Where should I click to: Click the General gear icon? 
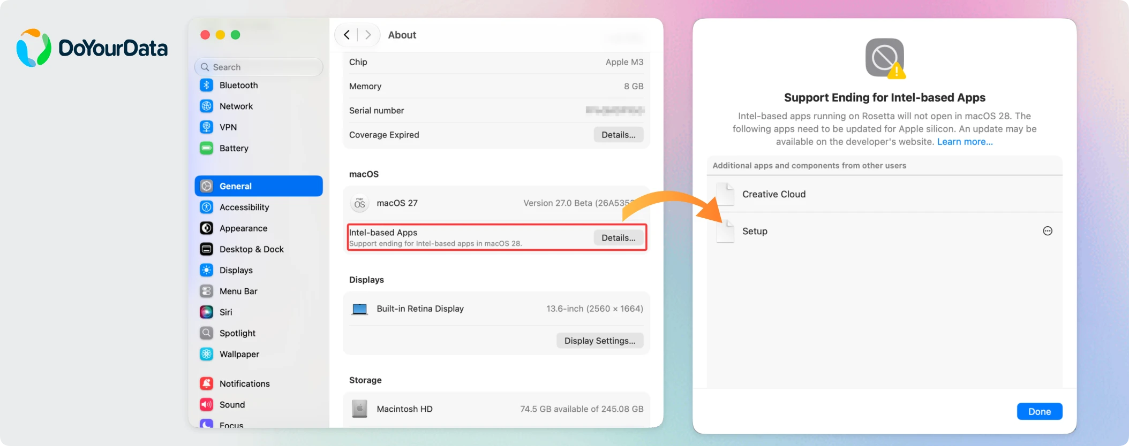206,186
